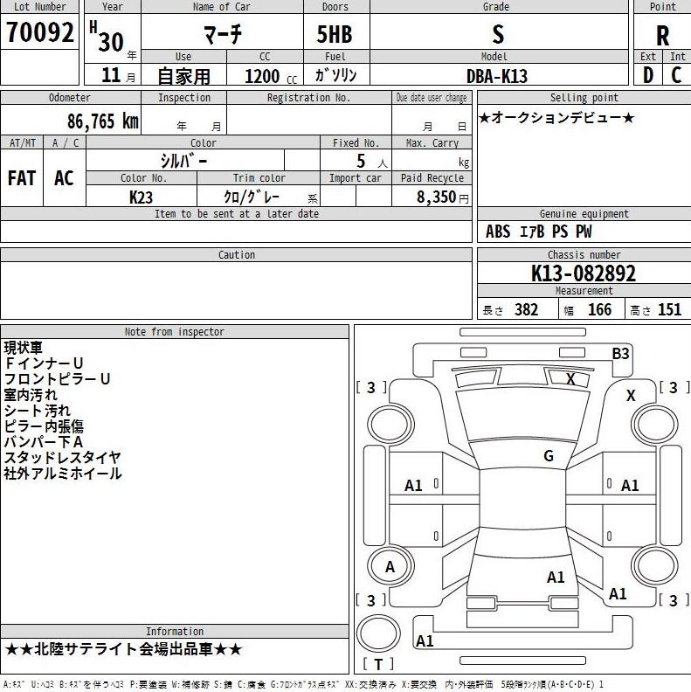Click the width measurement 166
This screenshot has width=691, height=692.
(x=599, y=309)
